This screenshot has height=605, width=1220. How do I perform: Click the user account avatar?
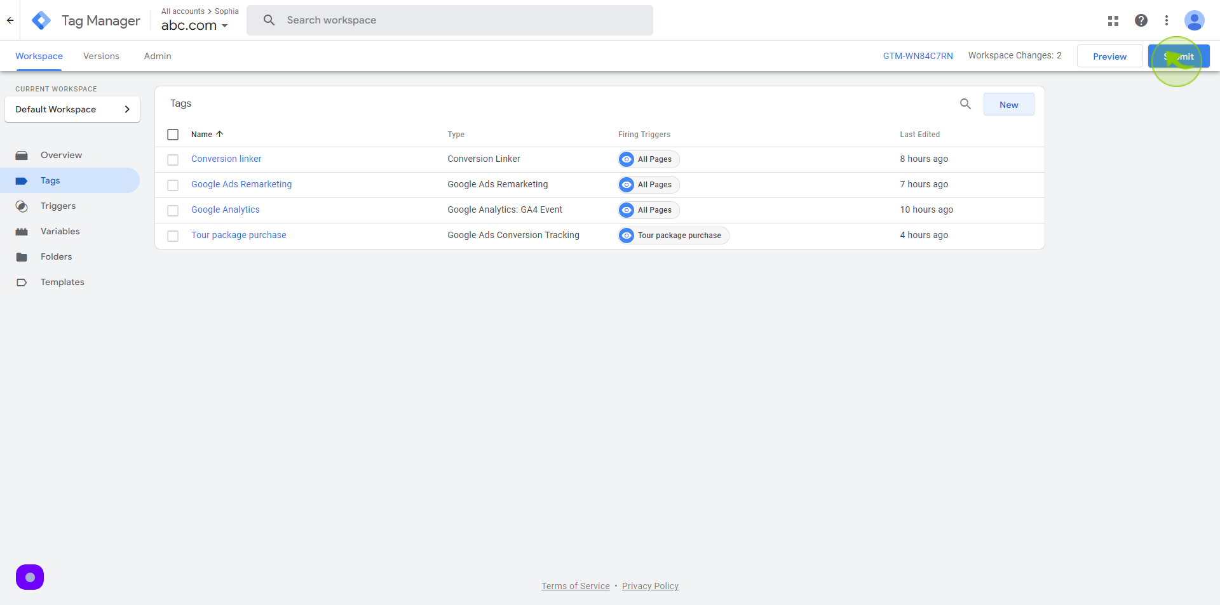tap(1195, 20)
